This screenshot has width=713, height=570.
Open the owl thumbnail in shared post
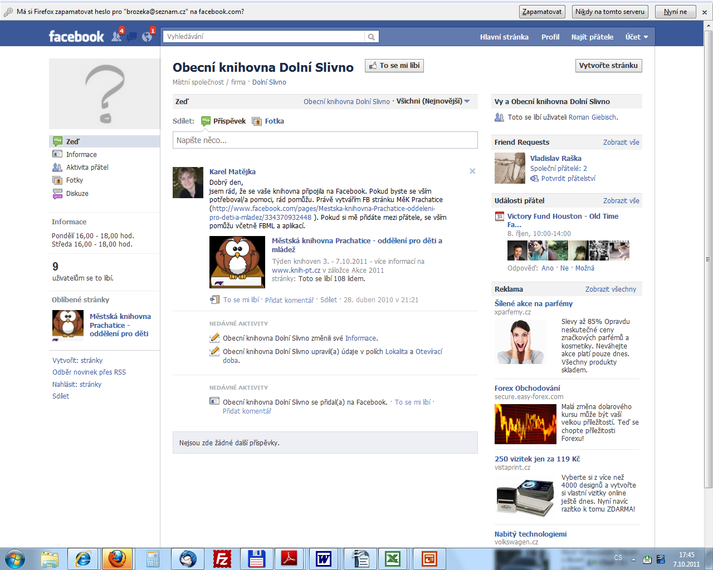237,262
